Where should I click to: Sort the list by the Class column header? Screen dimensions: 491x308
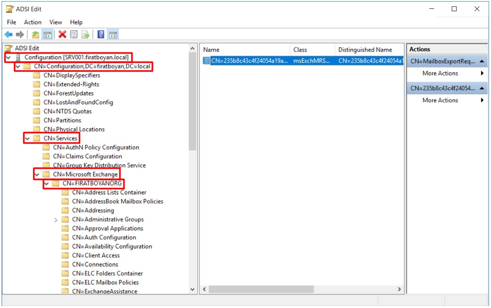pos(312,50)
